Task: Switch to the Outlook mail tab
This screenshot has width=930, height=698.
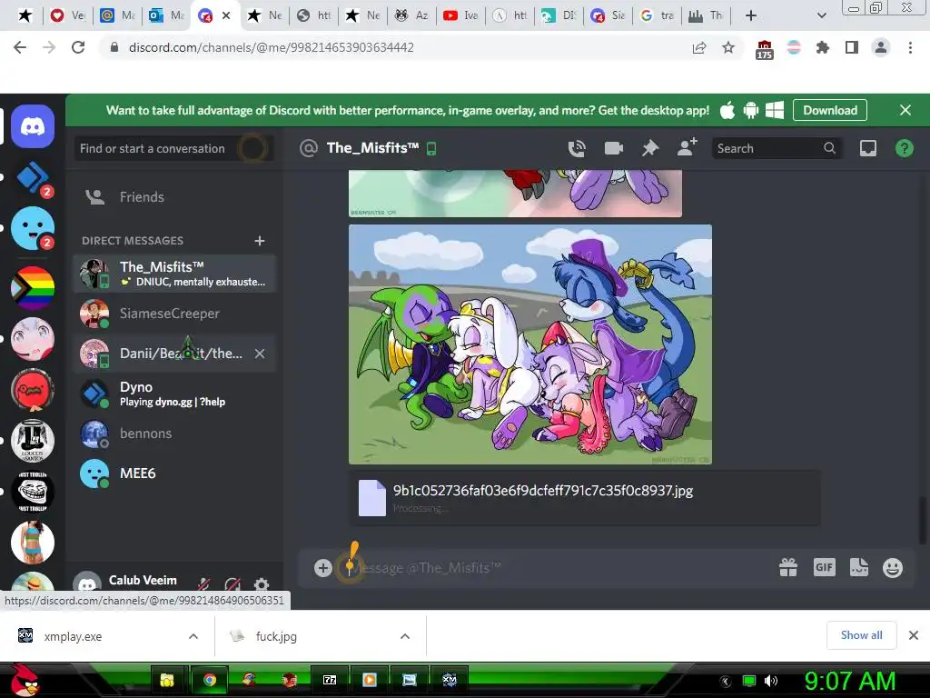Action: click(x=167, y=15)
